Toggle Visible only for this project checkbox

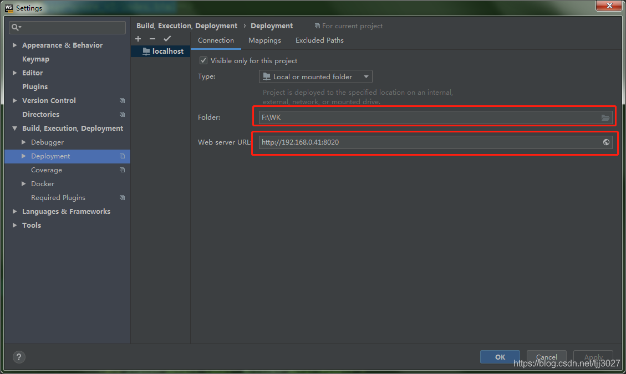203,60
